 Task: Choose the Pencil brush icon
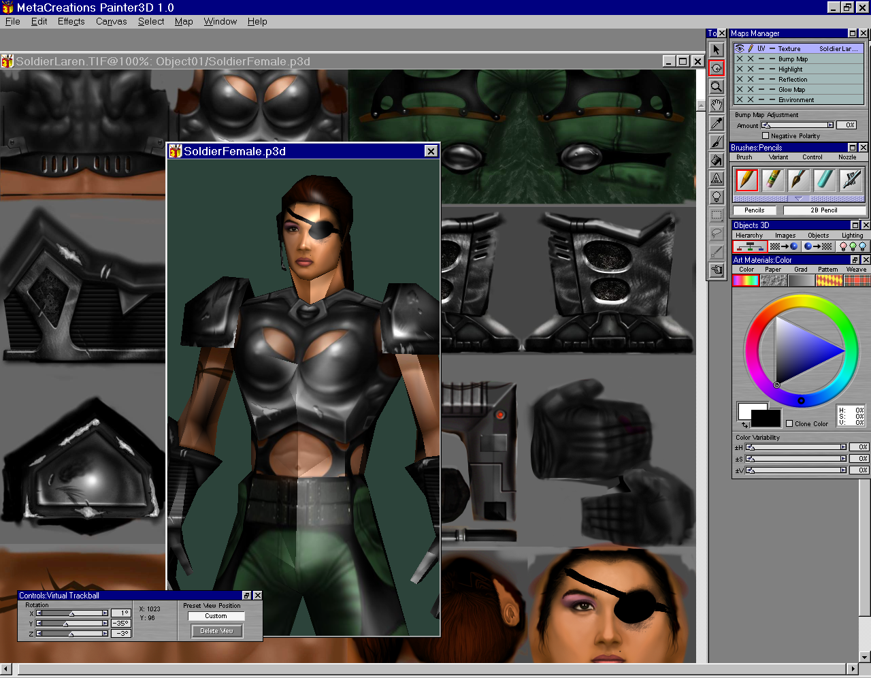(746, 180)
